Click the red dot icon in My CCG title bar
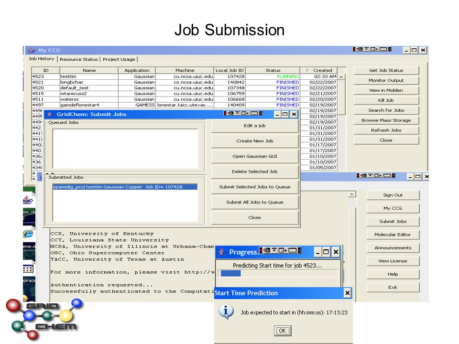Screen dimensions: 459x344 354,49
